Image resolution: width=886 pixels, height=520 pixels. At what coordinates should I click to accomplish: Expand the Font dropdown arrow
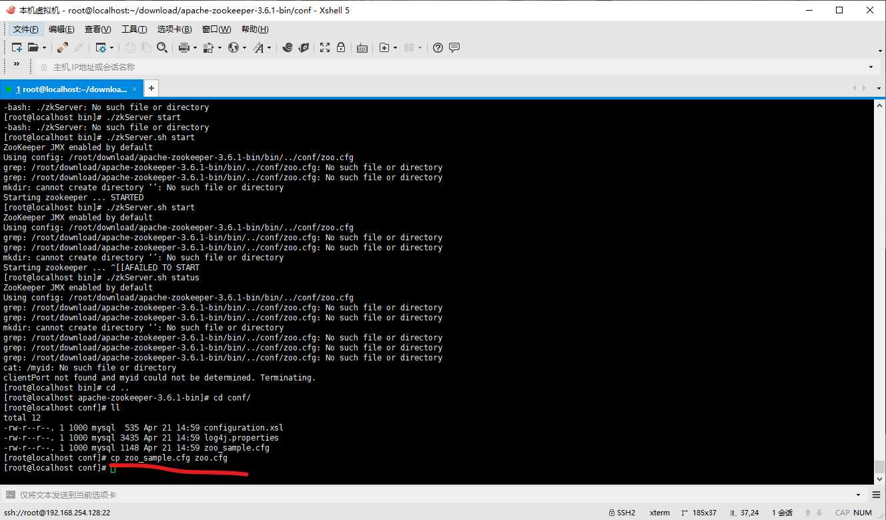(x=270, y=47)
